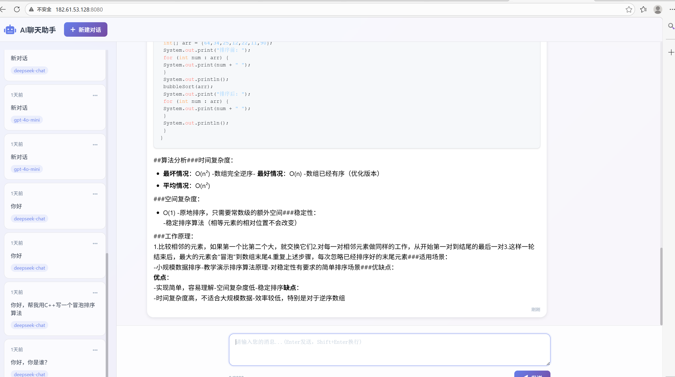Open the browser favorites list icon
675x377 pixels.
pyautogui.click(x=643, y=10)
